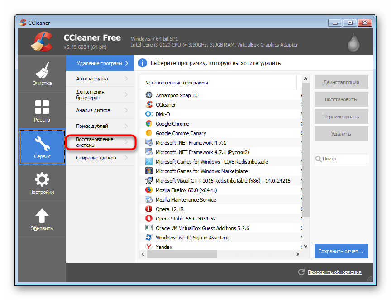Click the Oracle VM VirtualBox icon

[x=149, y=228]
